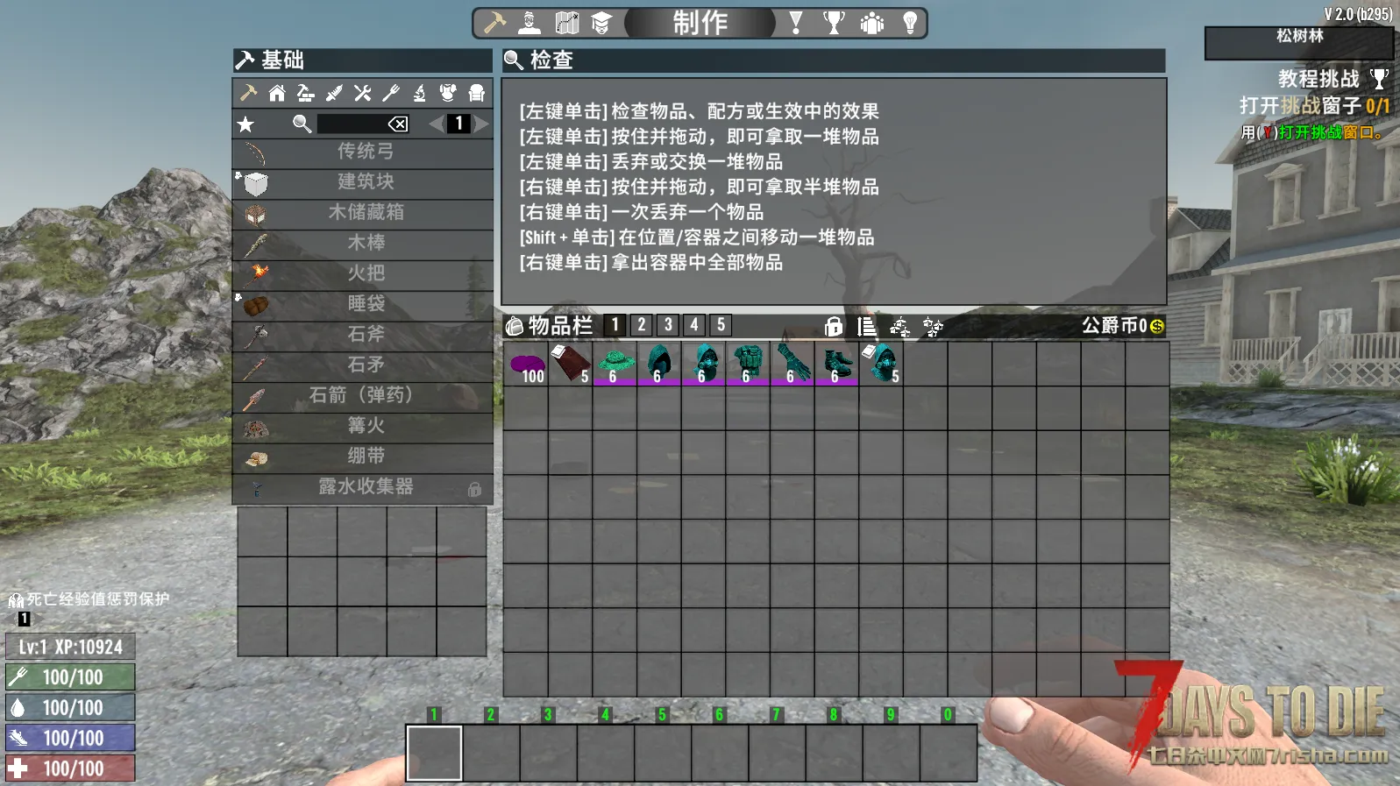This screenshot has width=1400, height=786.
Task: Select the 篝火 recipe
Action: (363, 426)
